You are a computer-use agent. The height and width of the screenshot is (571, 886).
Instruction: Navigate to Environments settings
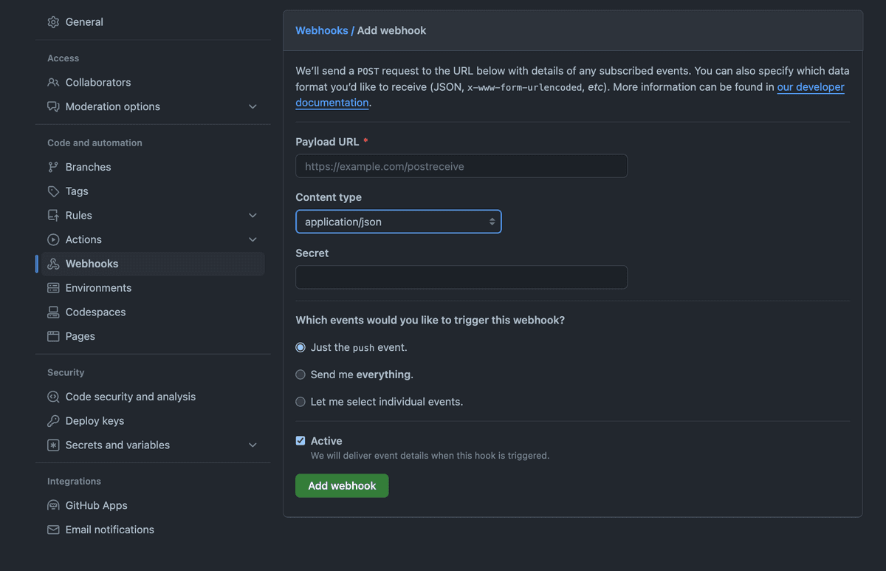[98, 287]
